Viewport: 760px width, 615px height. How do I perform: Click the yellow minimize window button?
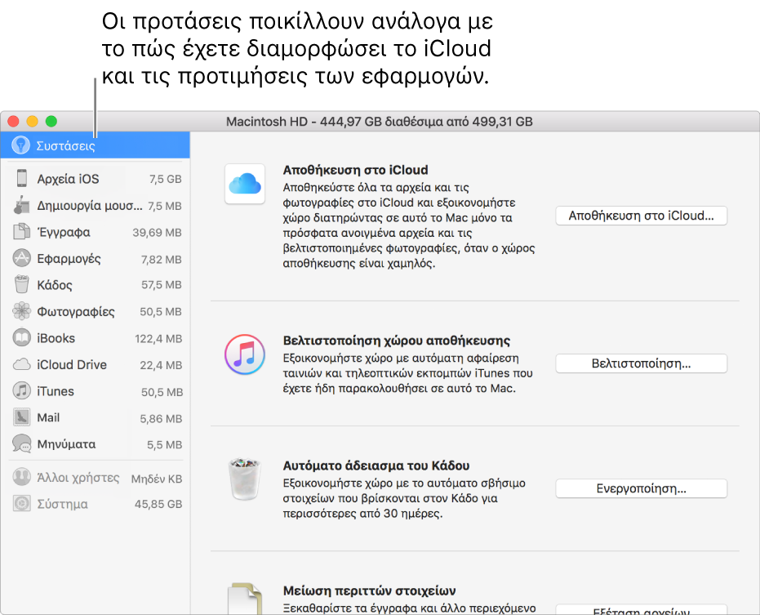(32, 121)
